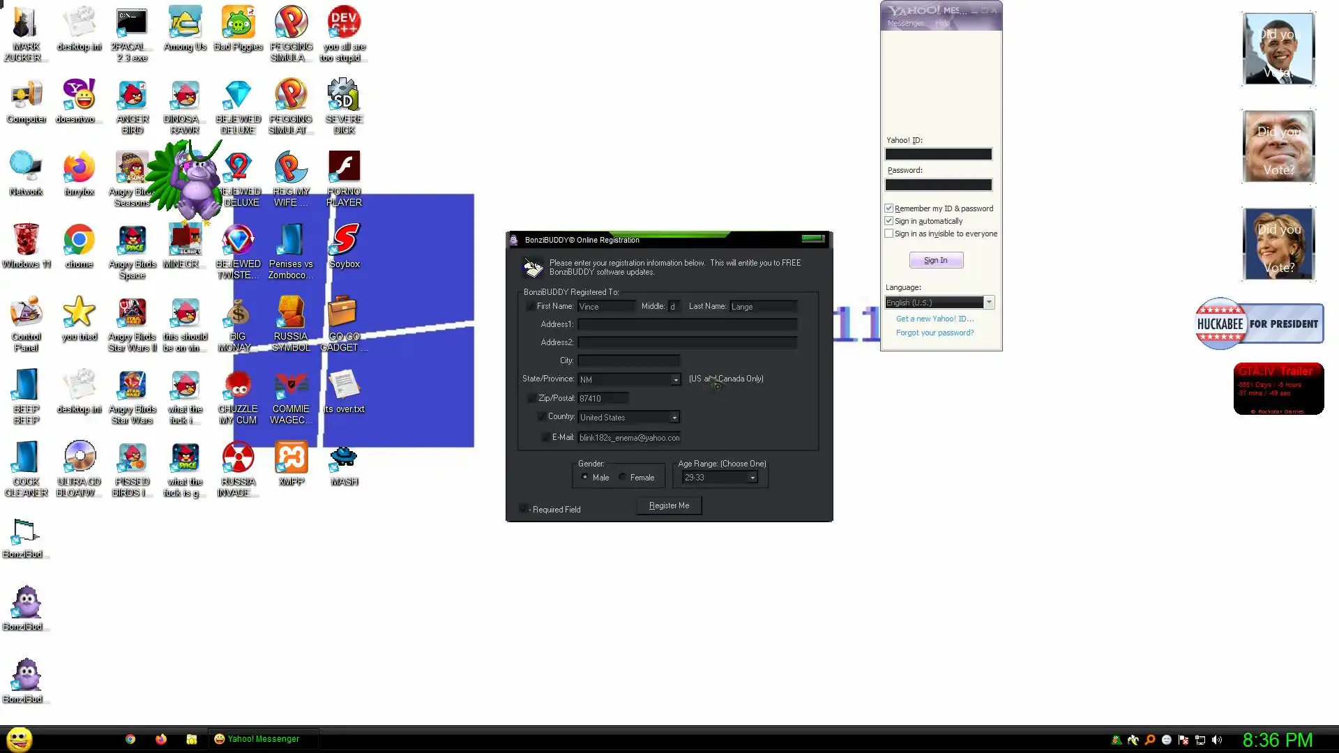Enable Sign in as invisible to everyone

(x=889, y=234)
